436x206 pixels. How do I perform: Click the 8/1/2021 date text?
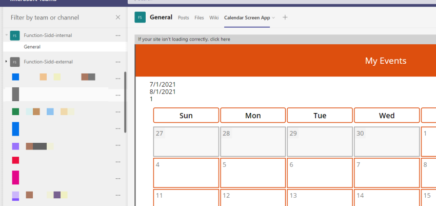coord(163,92)
